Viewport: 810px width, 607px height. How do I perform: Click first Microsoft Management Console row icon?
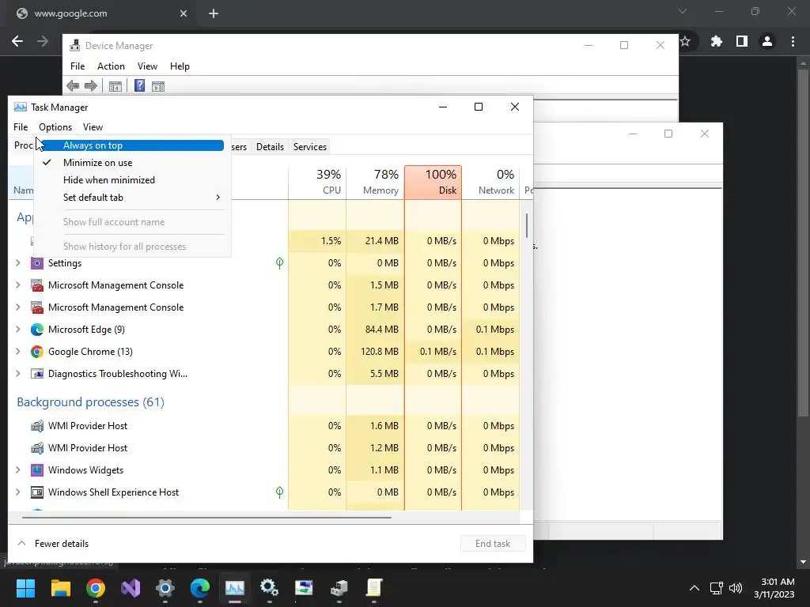click(x=37, y=285)
